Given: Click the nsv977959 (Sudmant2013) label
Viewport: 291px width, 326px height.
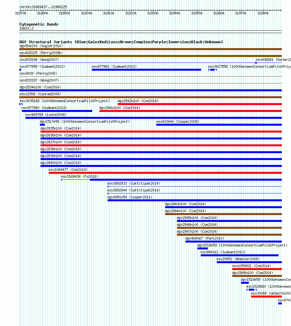Looking at the screenshot, I should (42, 66).
